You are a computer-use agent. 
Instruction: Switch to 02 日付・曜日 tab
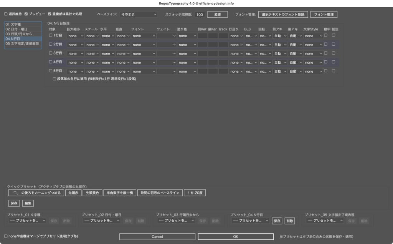pos(23,29)
